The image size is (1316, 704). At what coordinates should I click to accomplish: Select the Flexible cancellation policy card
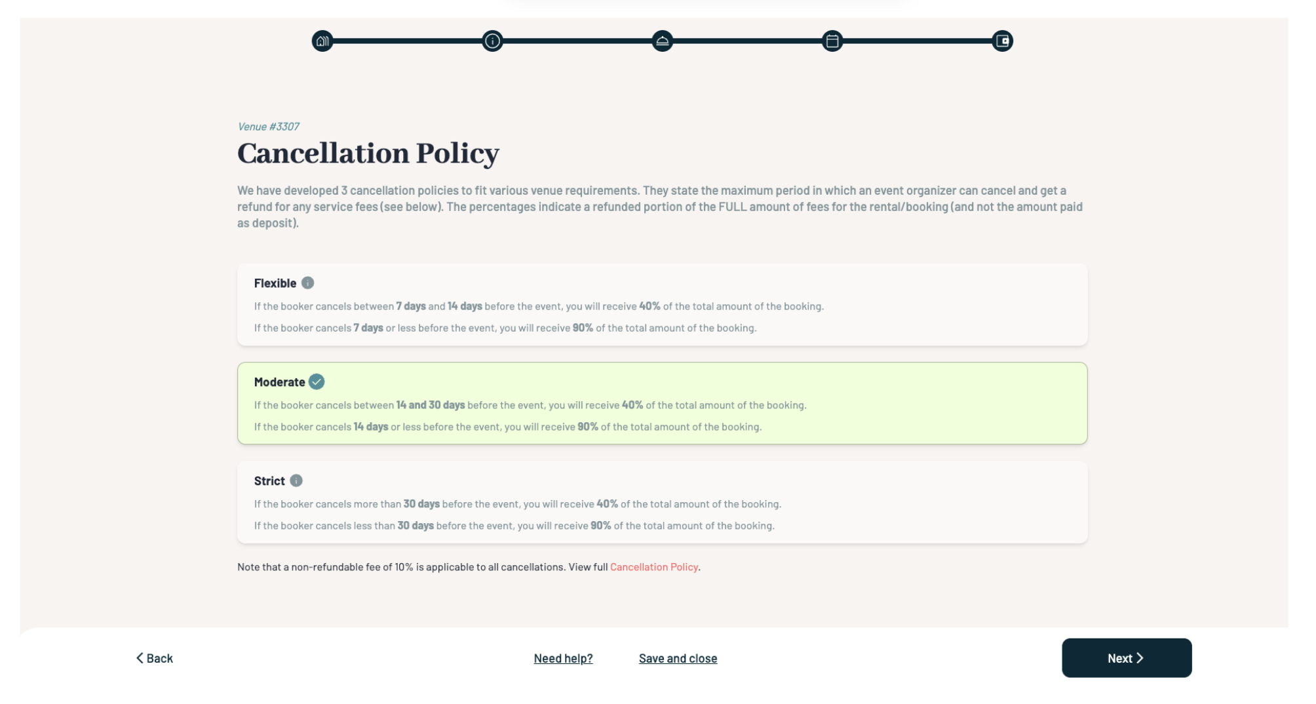click(x=662, y=305)
